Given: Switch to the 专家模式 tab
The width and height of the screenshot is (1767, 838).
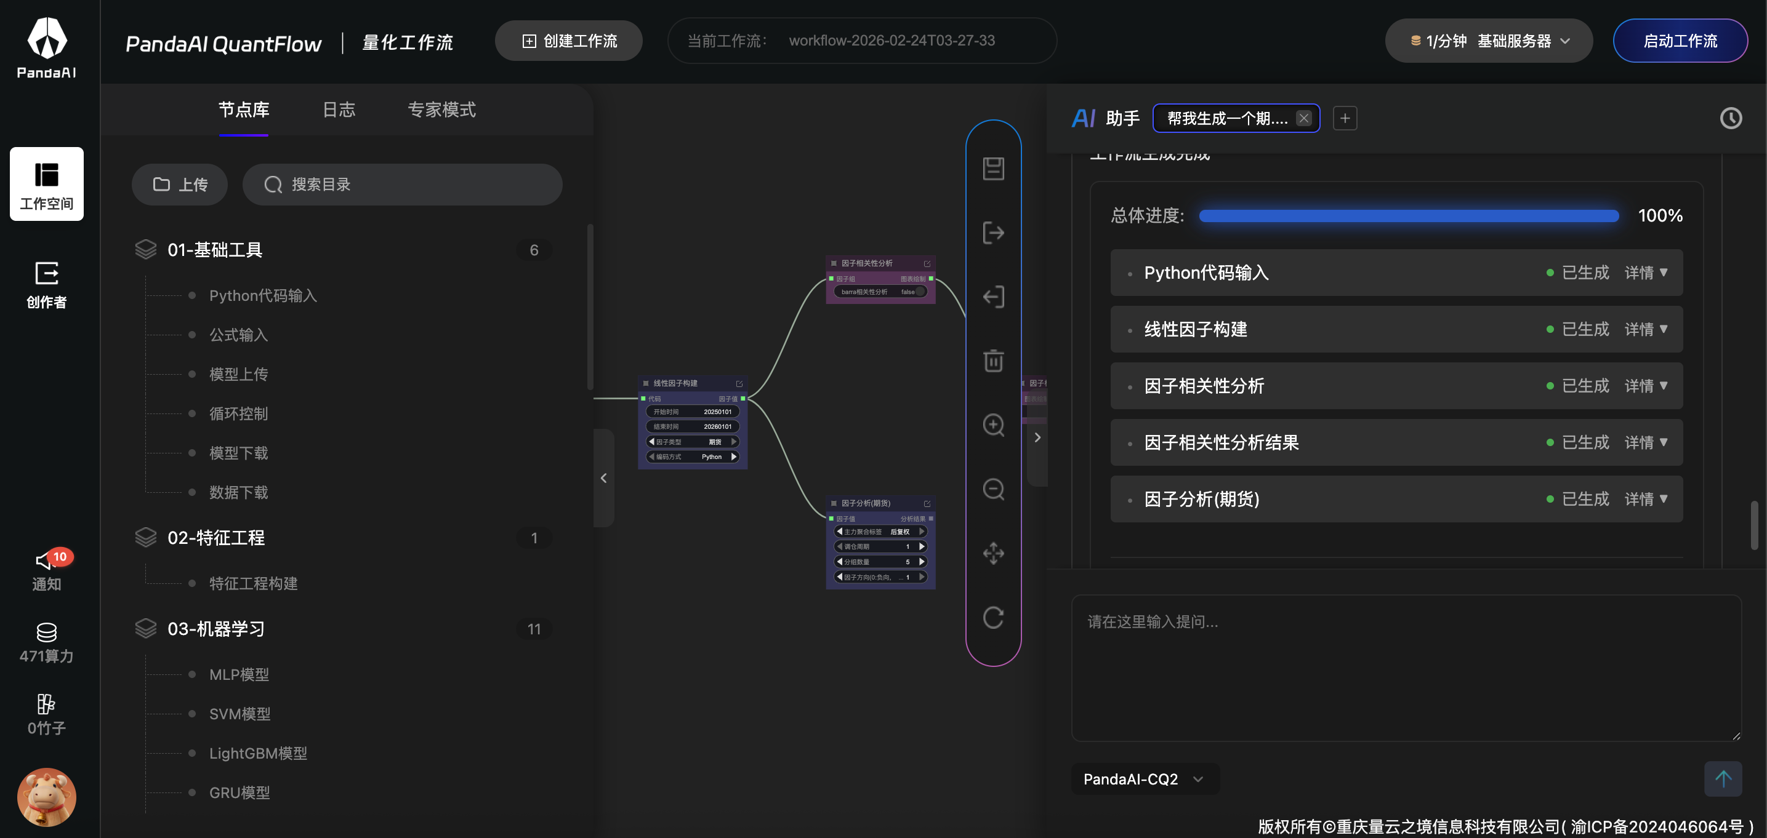Looking at the screenshot, I should (x=441, y=110).
